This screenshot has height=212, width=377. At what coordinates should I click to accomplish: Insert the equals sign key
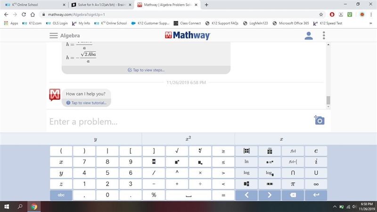click(223, 195)
